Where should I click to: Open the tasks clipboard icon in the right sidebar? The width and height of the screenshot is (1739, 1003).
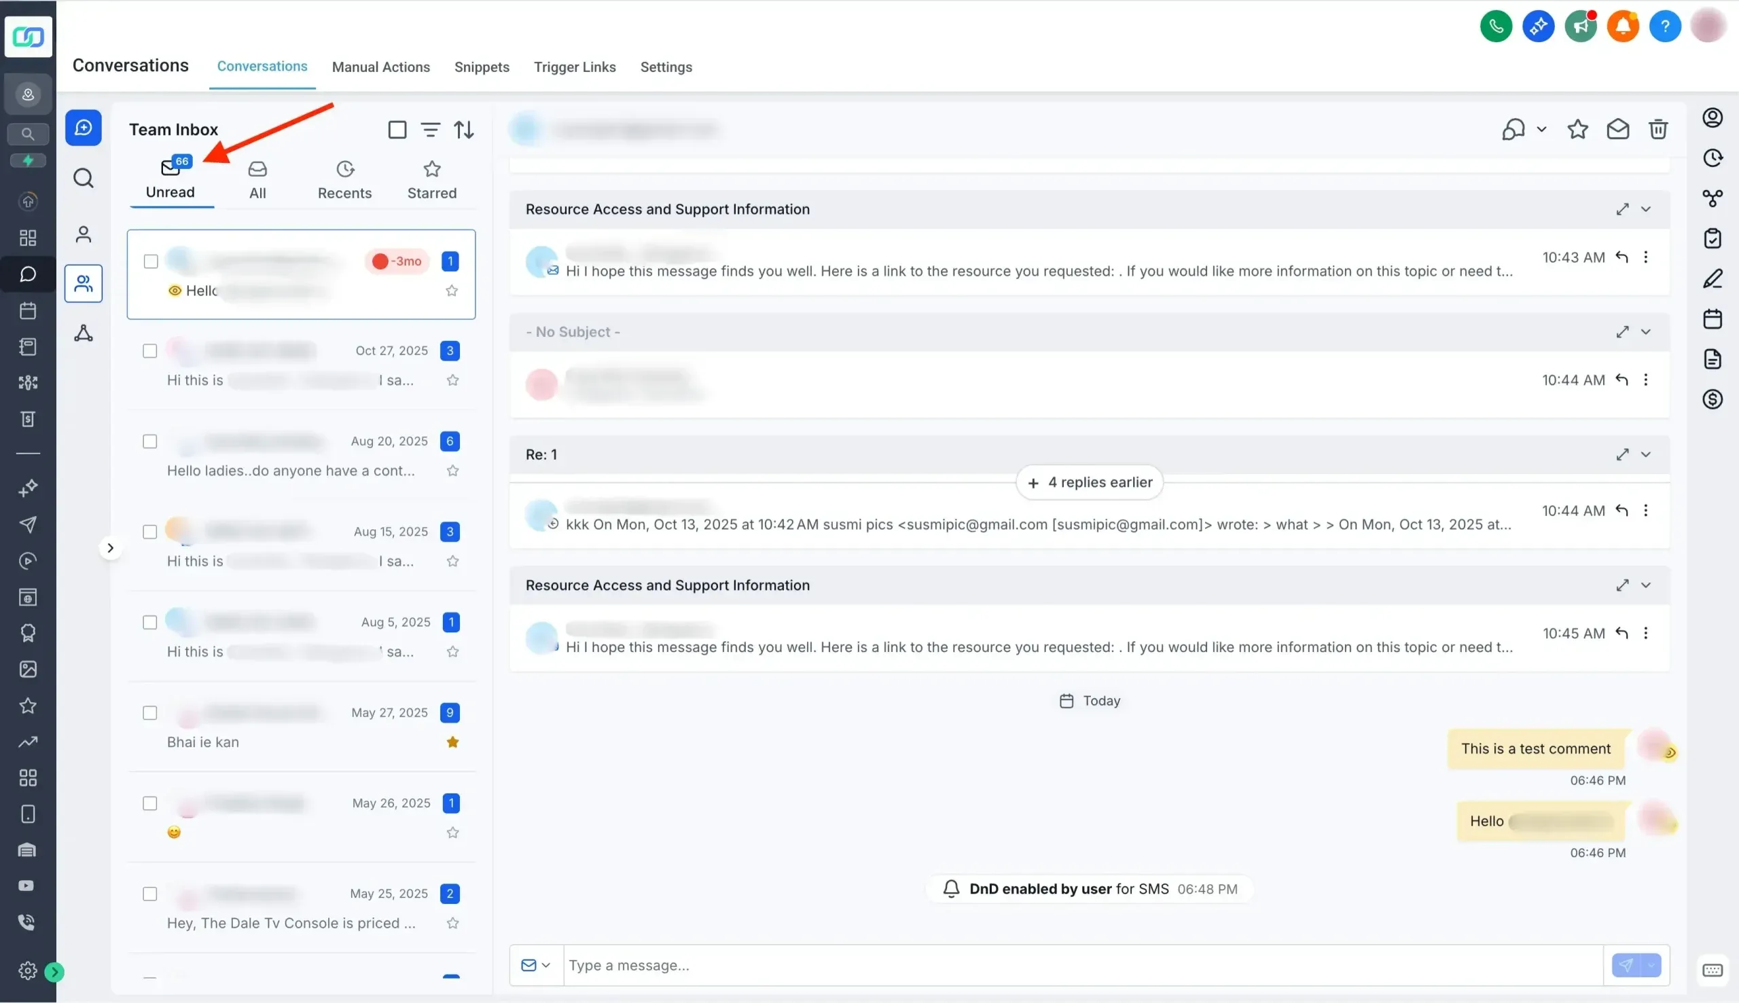coord(1713,238)
